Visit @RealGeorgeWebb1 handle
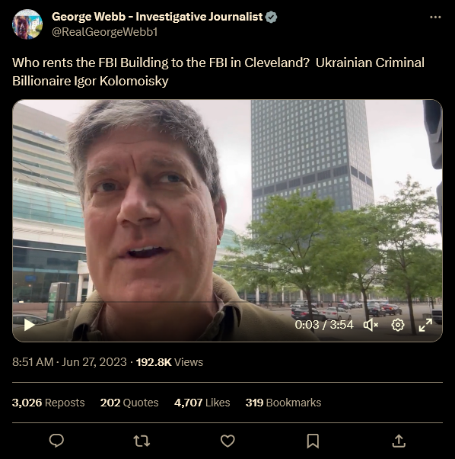Viewport: 455px width, 459px height. (x=104, y=32)
